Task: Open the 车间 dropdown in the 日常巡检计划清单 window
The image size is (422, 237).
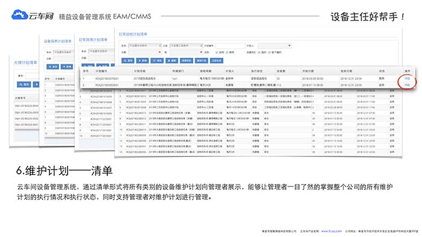Action: tap(145, 46)
